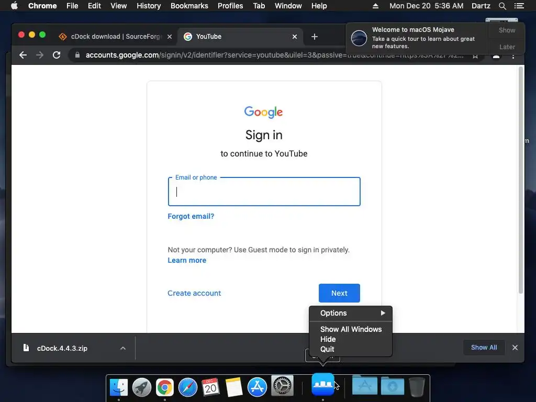
Task: Open the View menu
Action: pos(119,6)
